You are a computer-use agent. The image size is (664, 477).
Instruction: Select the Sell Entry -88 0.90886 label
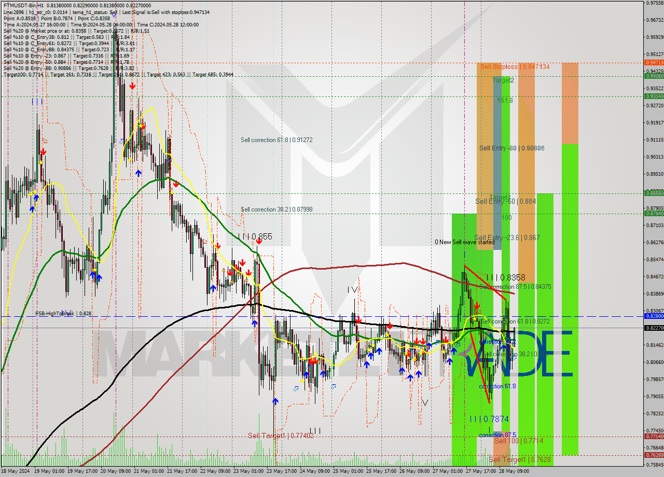pyautogui.click(x=511, y=148)
